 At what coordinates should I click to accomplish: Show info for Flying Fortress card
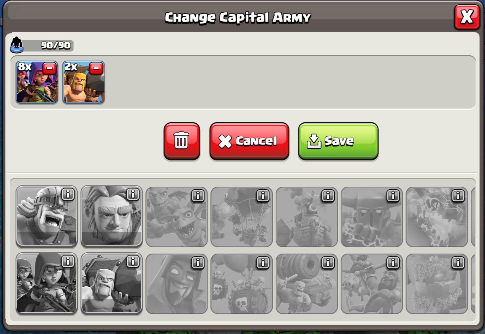(x=328, y=195)
